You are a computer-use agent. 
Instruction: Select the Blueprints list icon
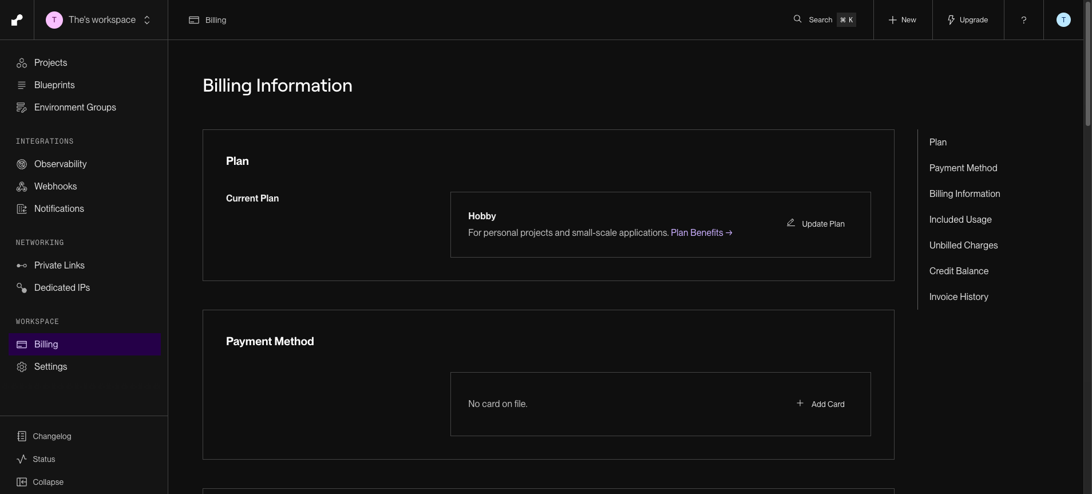[x=22, y=85]
